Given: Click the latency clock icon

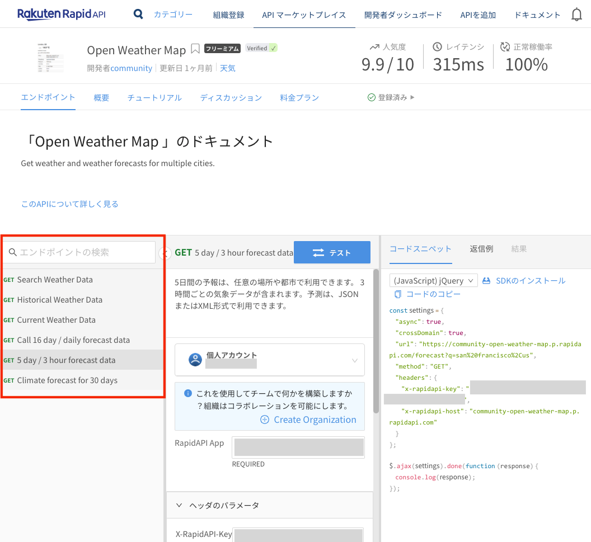Looking at the screenshot, I should pyautogui.click(x=437, y=46).
